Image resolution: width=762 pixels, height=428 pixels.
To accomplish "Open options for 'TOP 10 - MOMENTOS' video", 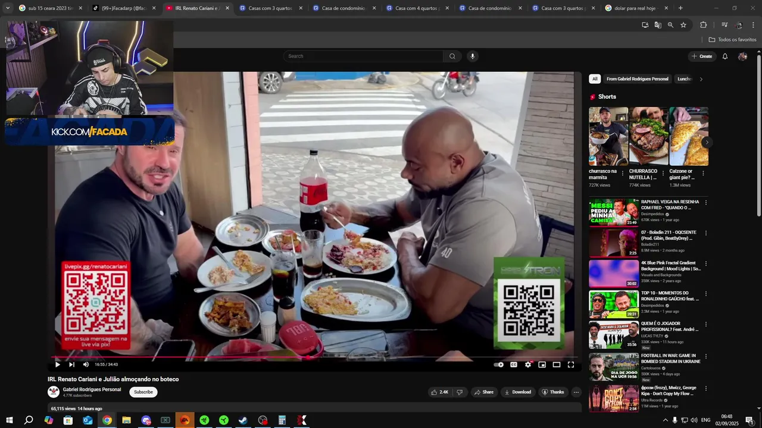I will (706, 294).
